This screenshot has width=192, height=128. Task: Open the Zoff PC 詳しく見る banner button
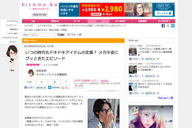click(164, 13)
